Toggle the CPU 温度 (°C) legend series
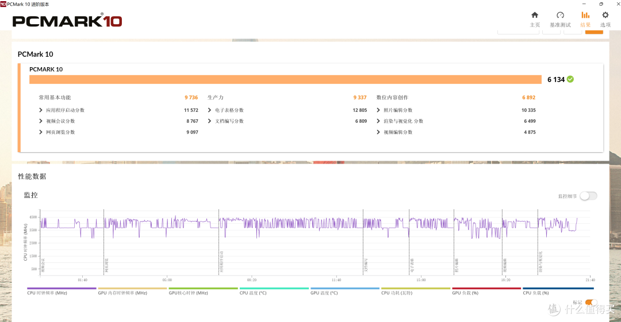This screenshot has height=322, width=621. tap(274, 291)
